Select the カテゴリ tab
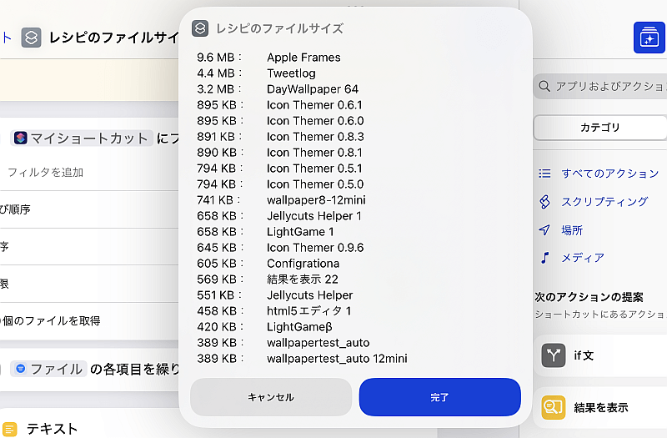 (x=600, y=128)
